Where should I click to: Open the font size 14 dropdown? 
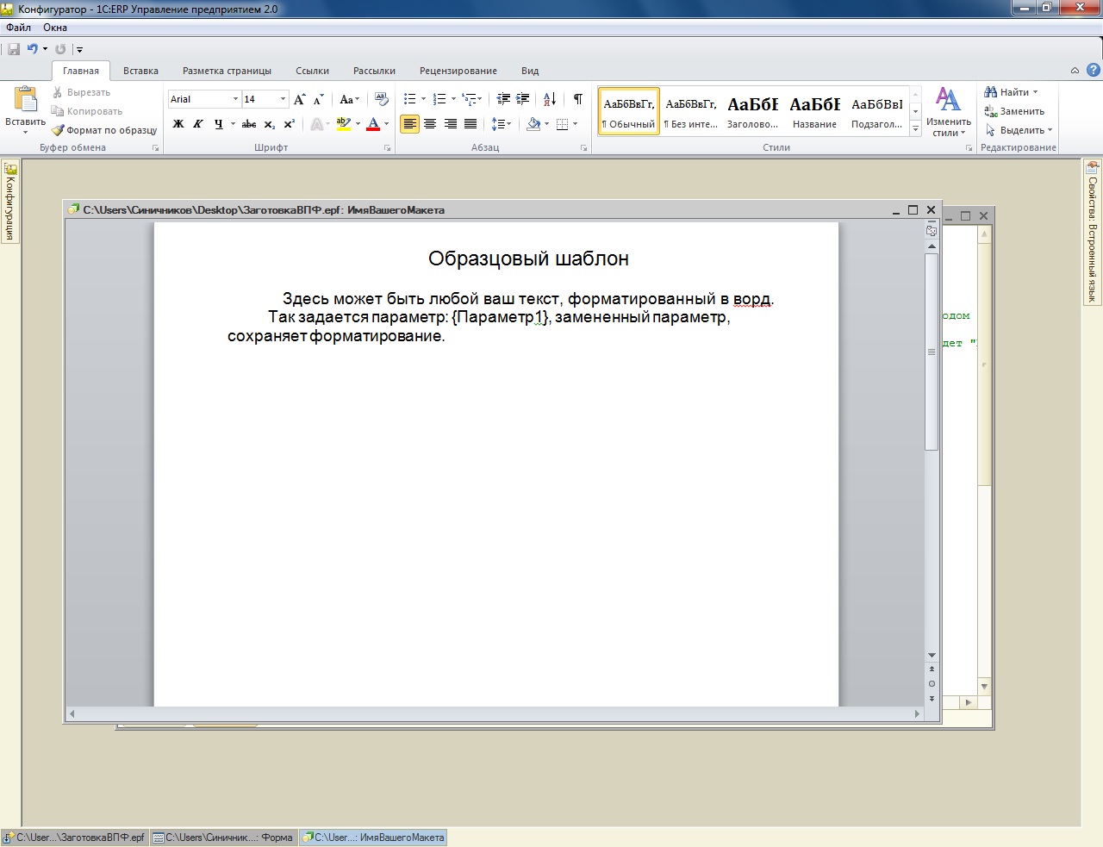[x=283, y=99]
